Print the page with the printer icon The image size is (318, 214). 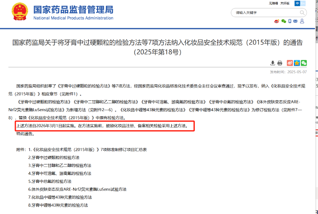pyautogui.click(x=280, y=63)
